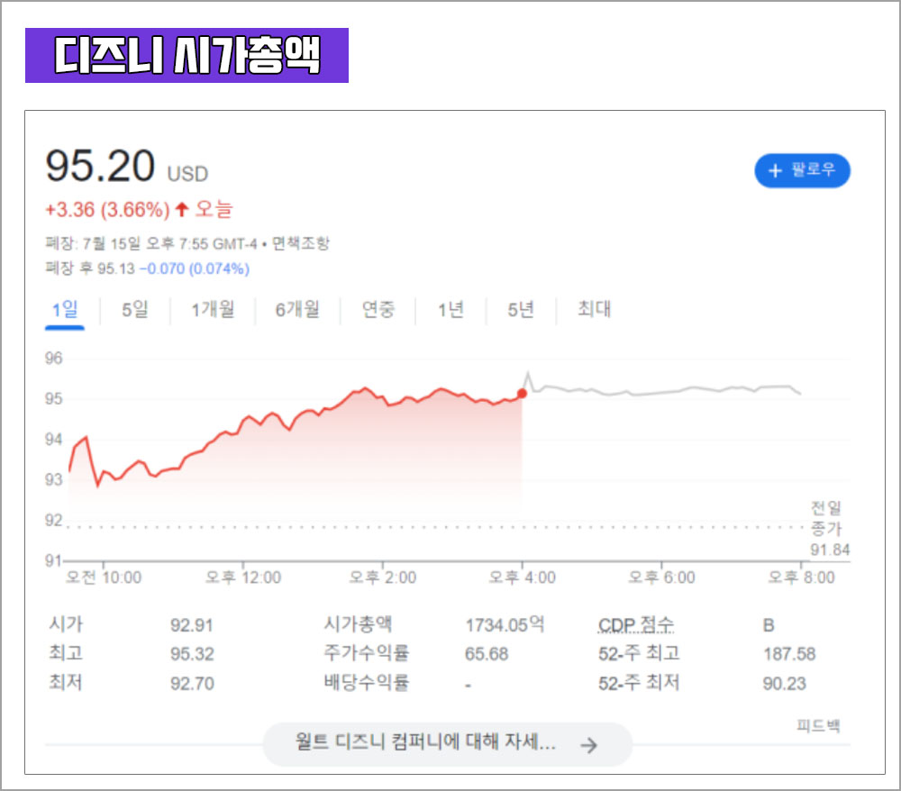Click the +3.36 (3.66%) change text

pos(107,210)
